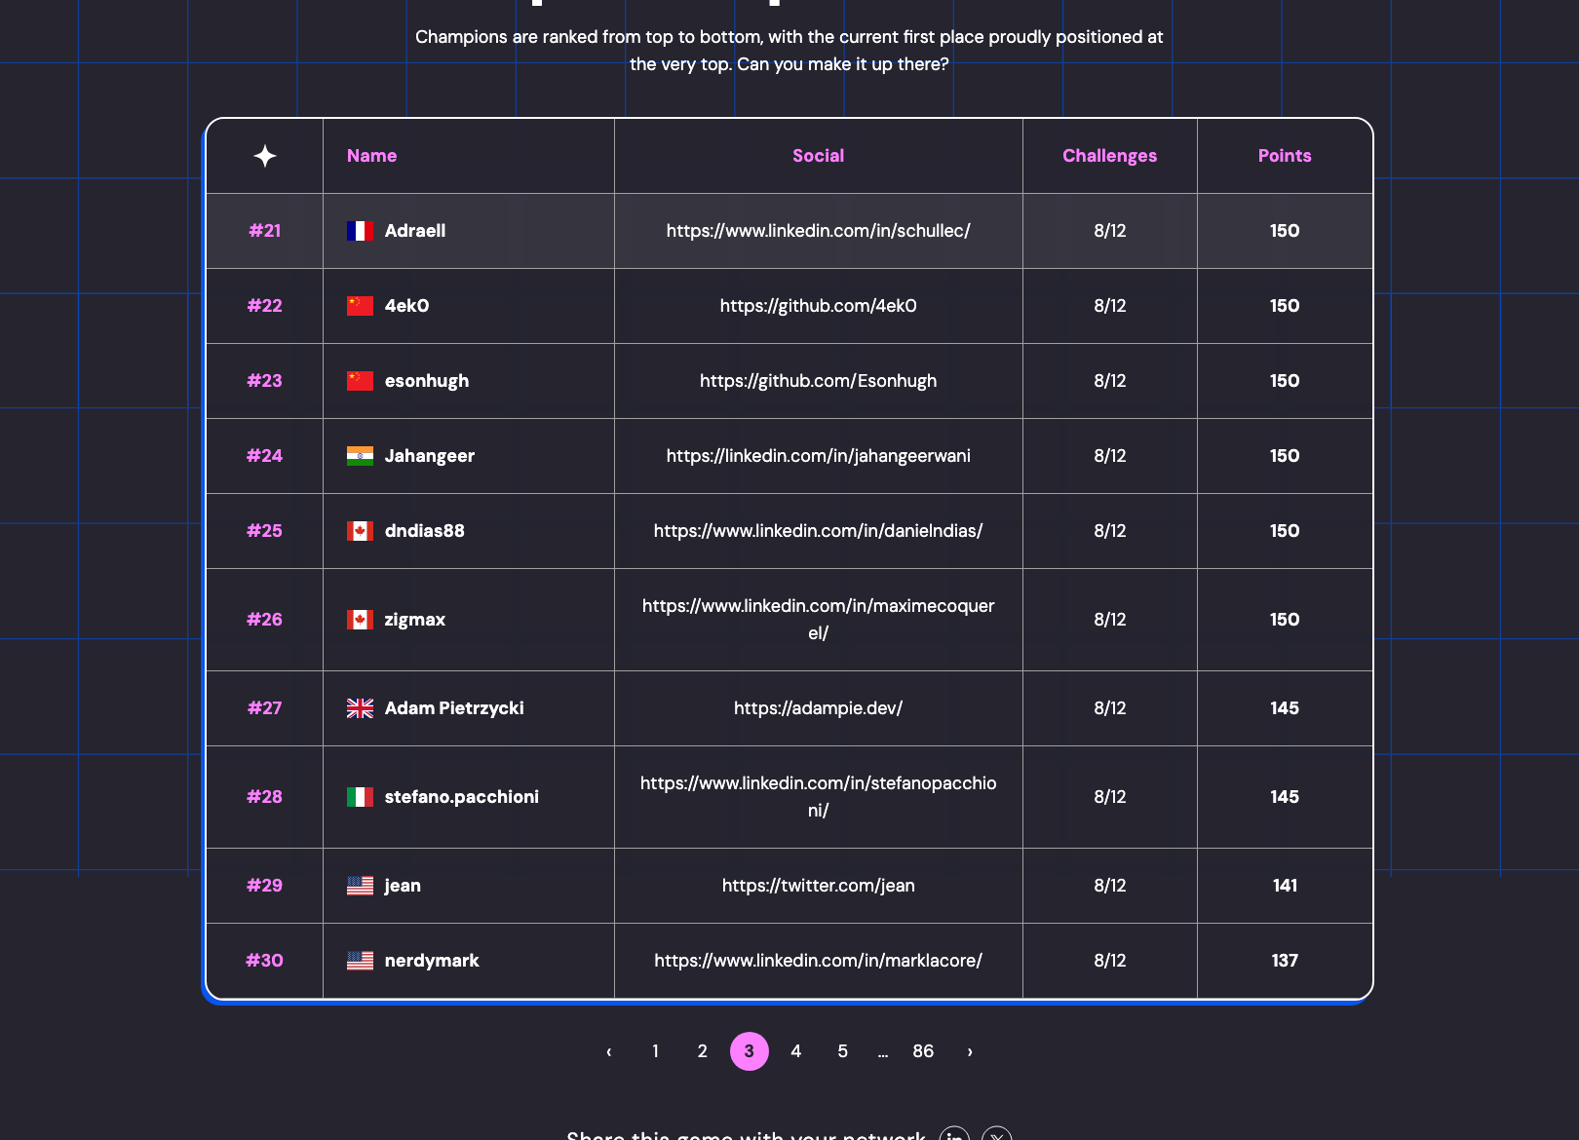Click the French flag next to Adraell
Screen dimensions: 1579x1140
click(x=360, y=231)
